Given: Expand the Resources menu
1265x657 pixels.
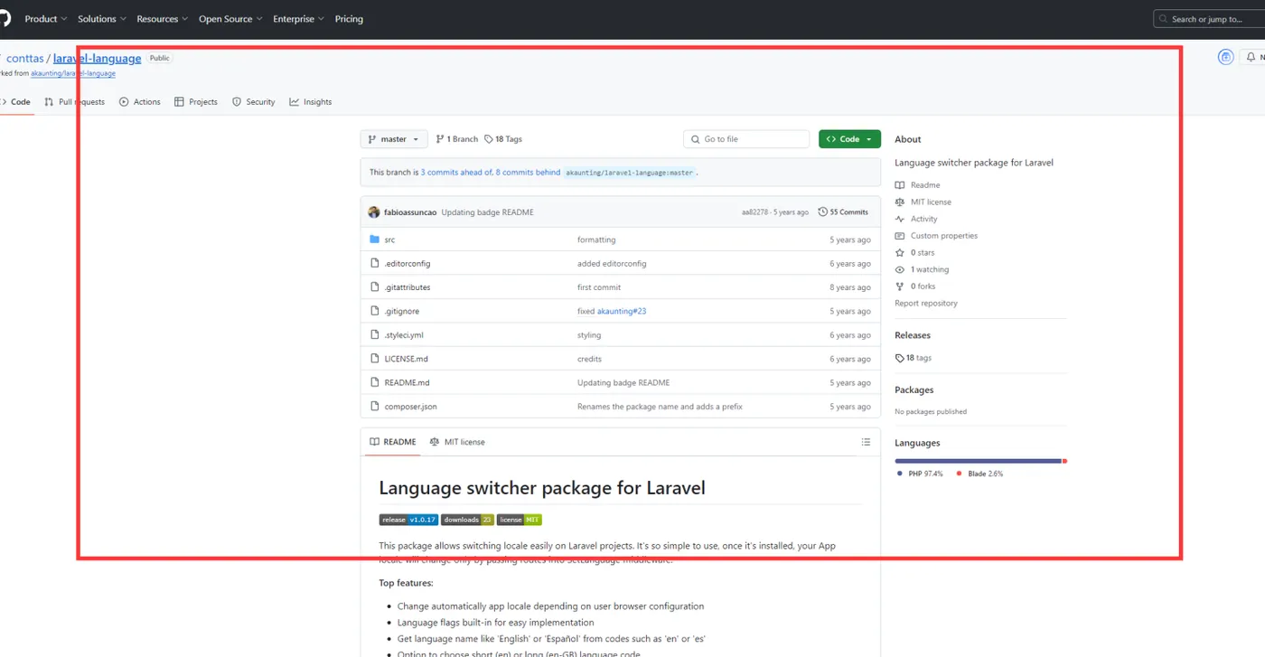Looking at the screenshot, I should [163, 19].
